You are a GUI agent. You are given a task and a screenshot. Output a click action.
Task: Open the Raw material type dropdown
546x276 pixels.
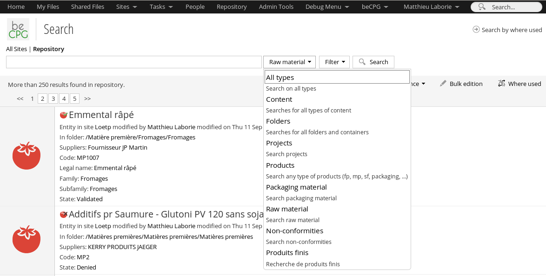[x=289, y=62]
